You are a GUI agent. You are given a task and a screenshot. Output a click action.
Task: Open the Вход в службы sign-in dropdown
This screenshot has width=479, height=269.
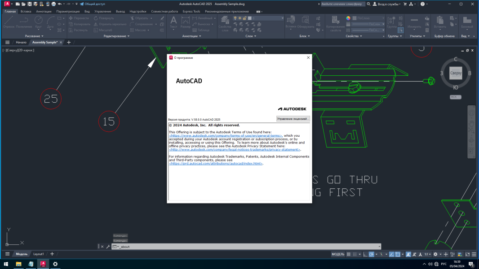(386, 4)
